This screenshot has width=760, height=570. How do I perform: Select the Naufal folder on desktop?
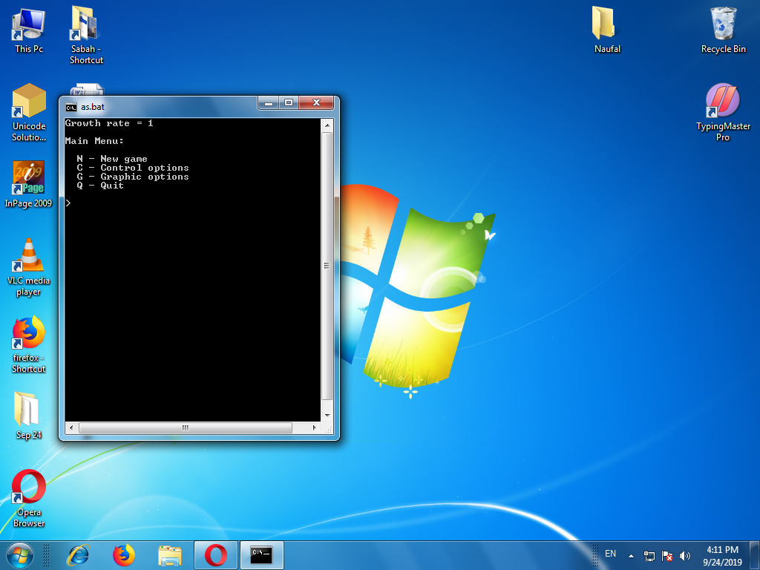pos(607,30)
